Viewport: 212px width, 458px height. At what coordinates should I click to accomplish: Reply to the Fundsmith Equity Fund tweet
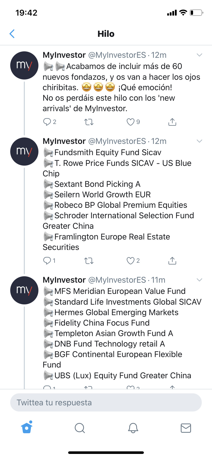coord(47,261)
